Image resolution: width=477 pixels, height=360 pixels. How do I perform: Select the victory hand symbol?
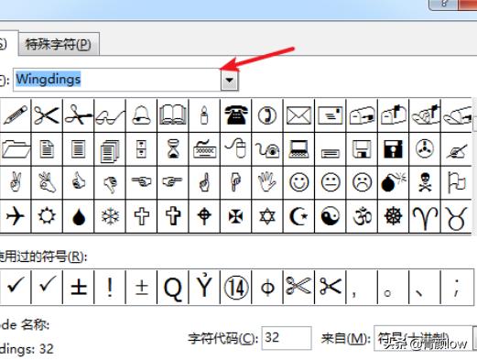pyautogui.click(x=16, y=182)
